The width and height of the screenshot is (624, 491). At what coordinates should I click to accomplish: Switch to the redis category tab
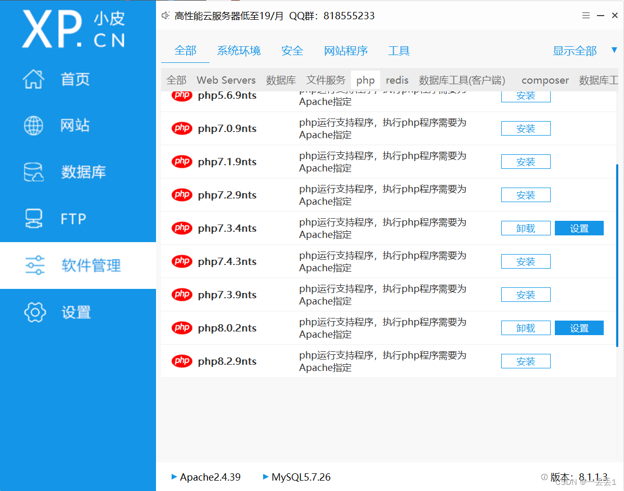point(397,80)
